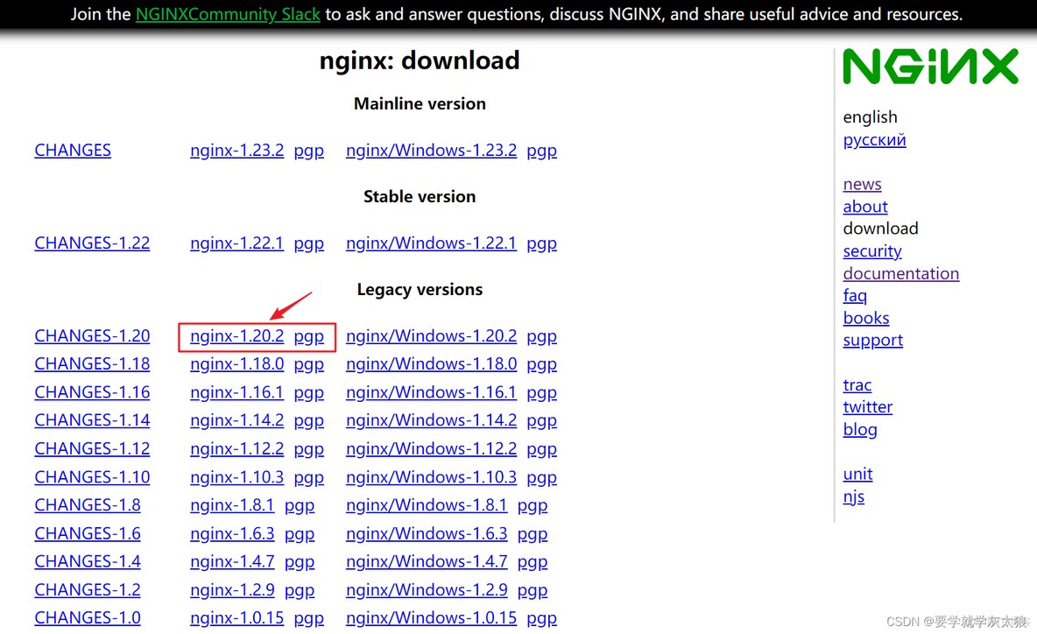Open CHANGES-1.6 link

tap(88, 532)
